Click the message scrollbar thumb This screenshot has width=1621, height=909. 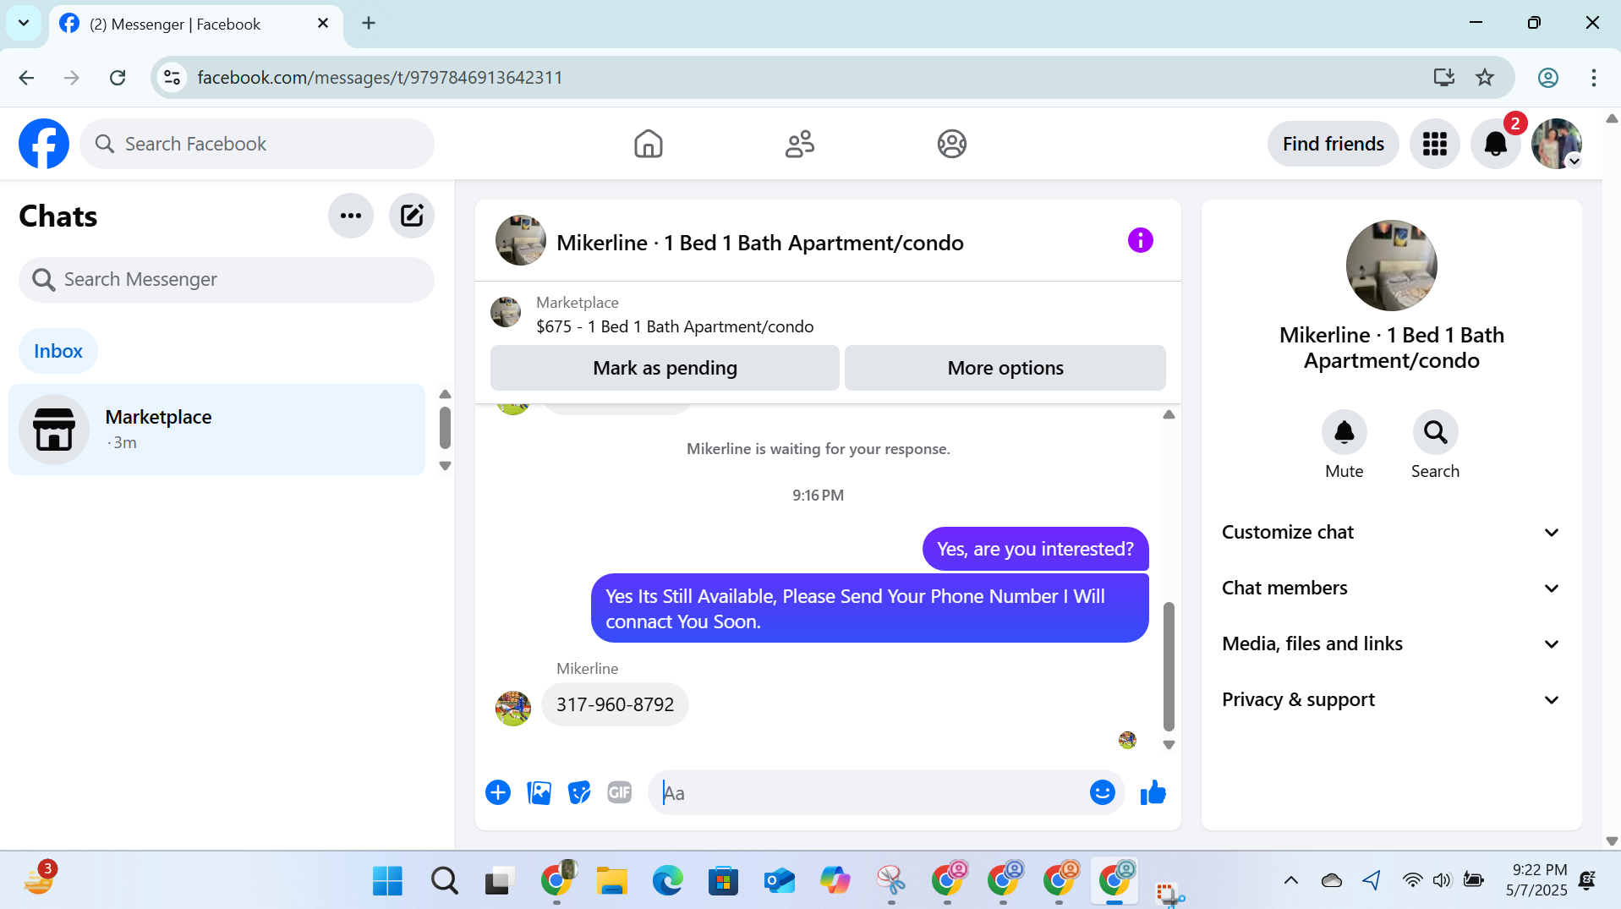[1169, 665]
